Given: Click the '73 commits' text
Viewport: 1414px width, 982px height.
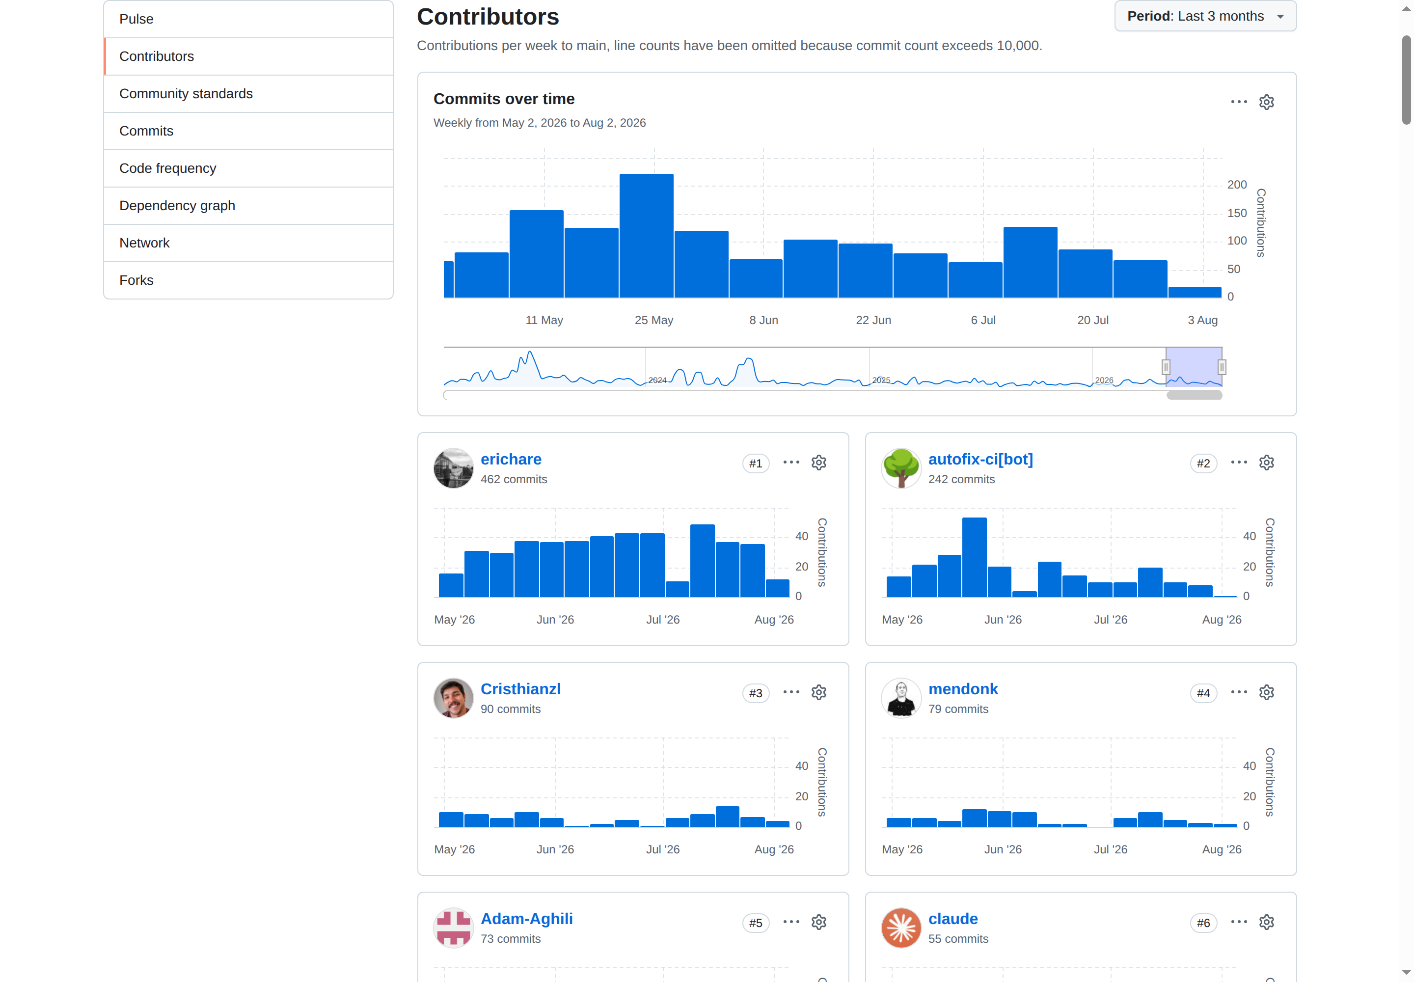Looking at the screenshot, I should (511, 939).
